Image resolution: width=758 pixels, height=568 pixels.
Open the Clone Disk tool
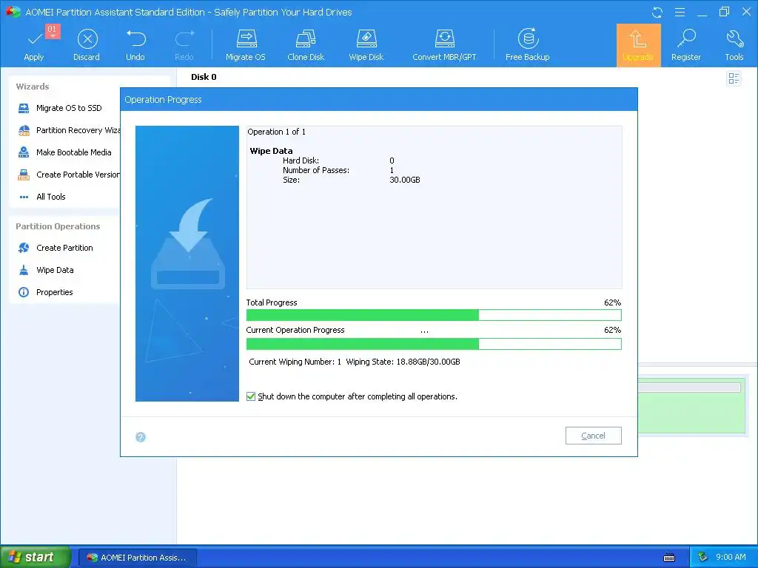point(306,44)
